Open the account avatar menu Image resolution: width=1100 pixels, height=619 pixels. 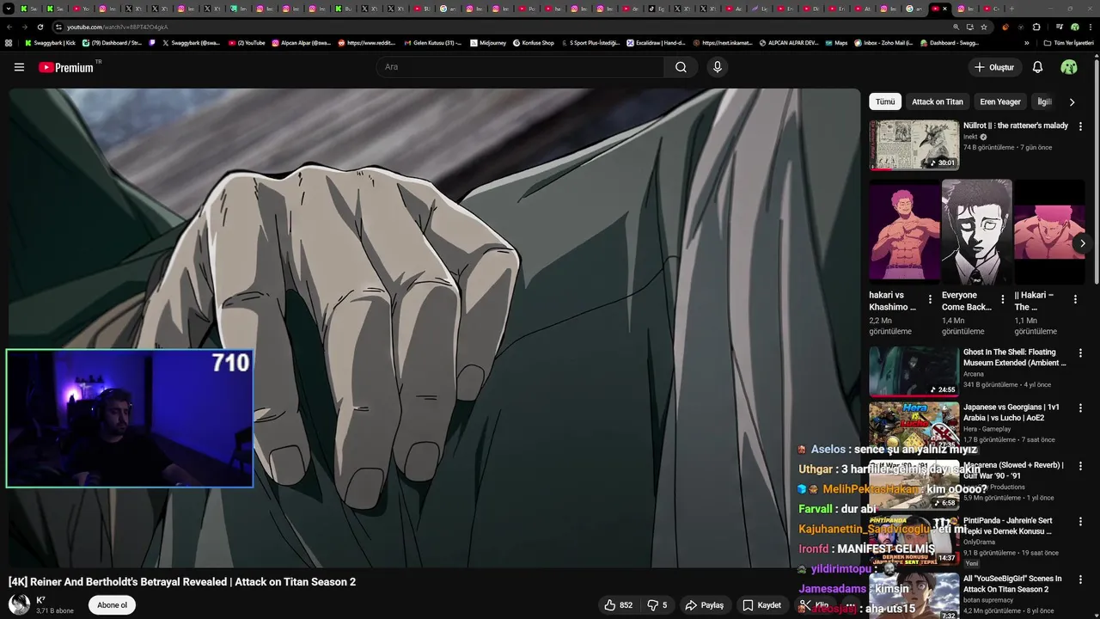coord(1069,67)
